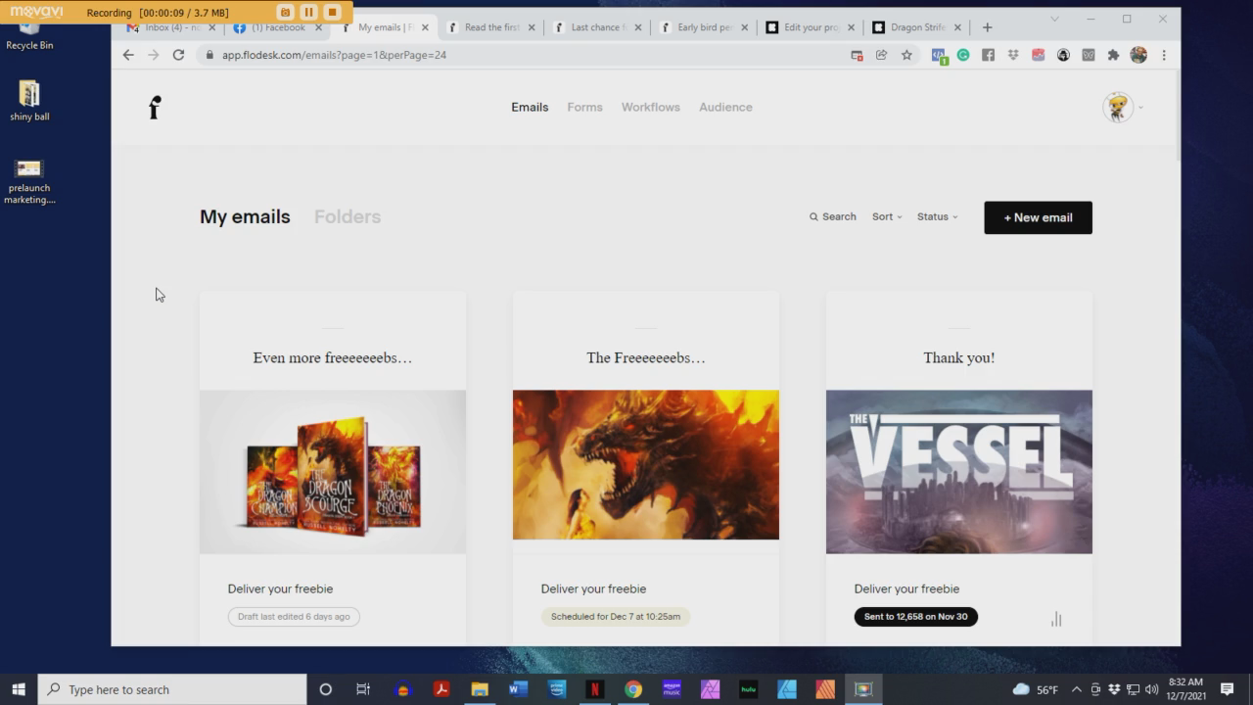Reload the Flodesk page
The width and height of the screenshot is (1253, 705).
pyautogui.click(x=178, y=55)
